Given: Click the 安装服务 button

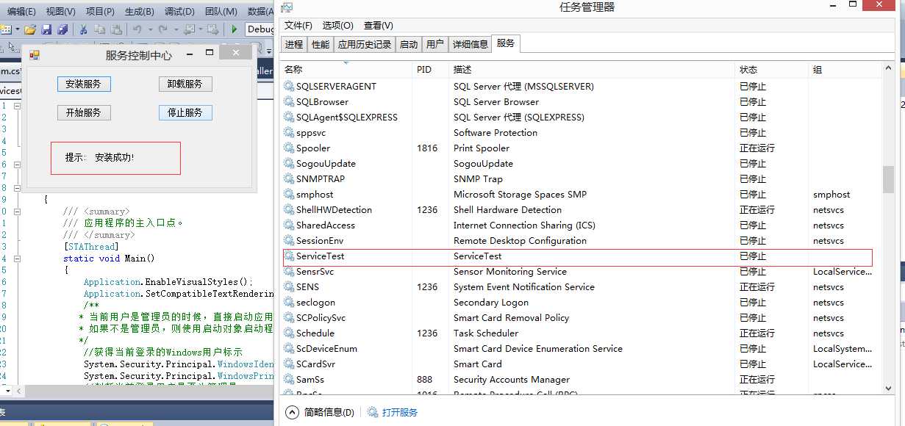Looking at the screenshot, I should pyautogui.click(x=84, y=84).
